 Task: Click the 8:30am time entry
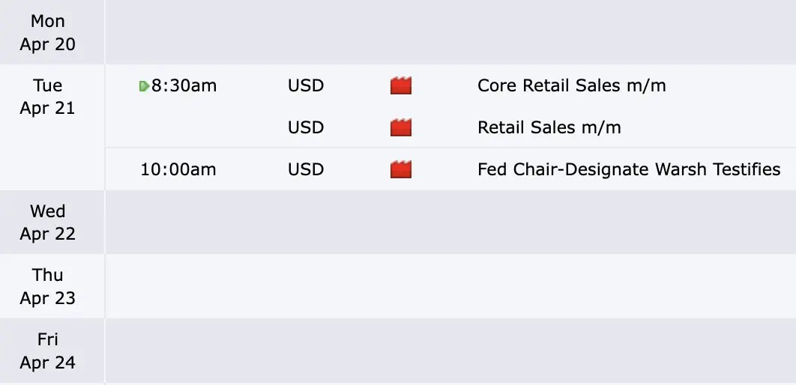coord(184,86)
